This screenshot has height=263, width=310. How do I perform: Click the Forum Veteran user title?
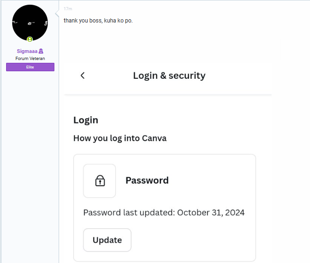30,59
